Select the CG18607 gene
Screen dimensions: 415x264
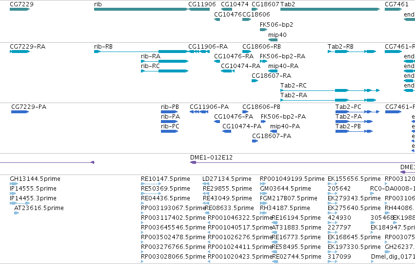(x=255, y=9)
